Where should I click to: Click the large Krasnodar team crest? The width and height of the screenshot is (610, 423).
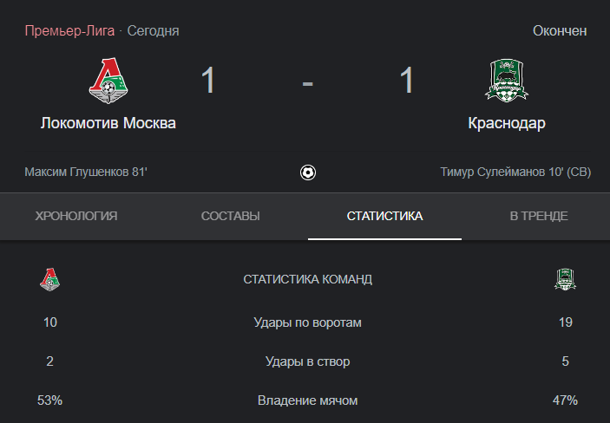(x=507, y=81)
